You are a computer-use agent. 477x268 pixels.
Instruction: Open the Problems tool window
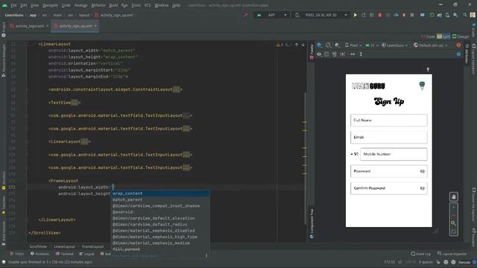(x=40, y=254)
